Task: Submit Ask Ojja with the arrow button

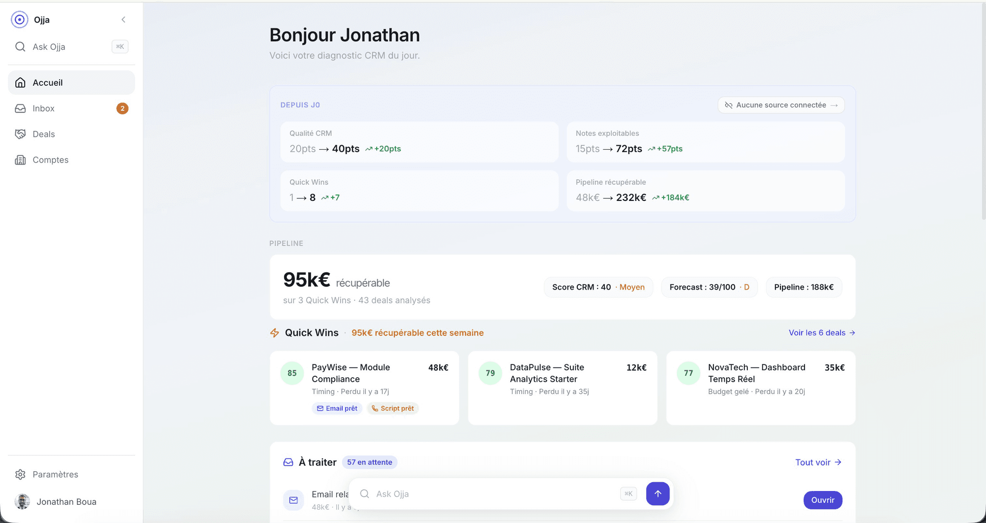Action: [x=658, y=493]
